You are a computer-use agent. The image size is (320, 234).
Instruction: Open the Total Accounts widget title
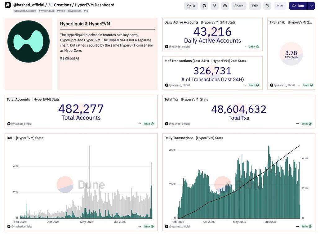[18, 99]
